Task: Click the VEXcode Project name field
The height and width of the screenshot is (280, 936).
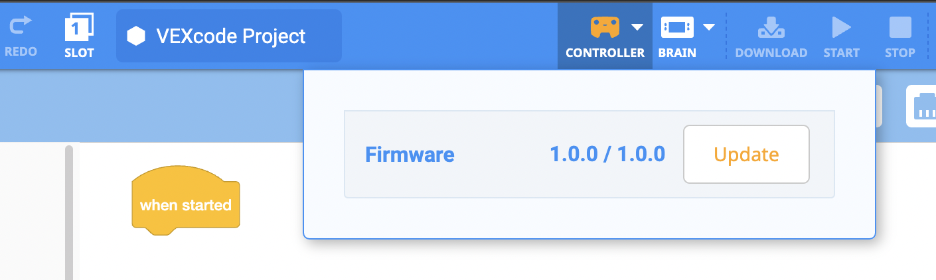Action: pyautogui.click(x=231, y=36)
